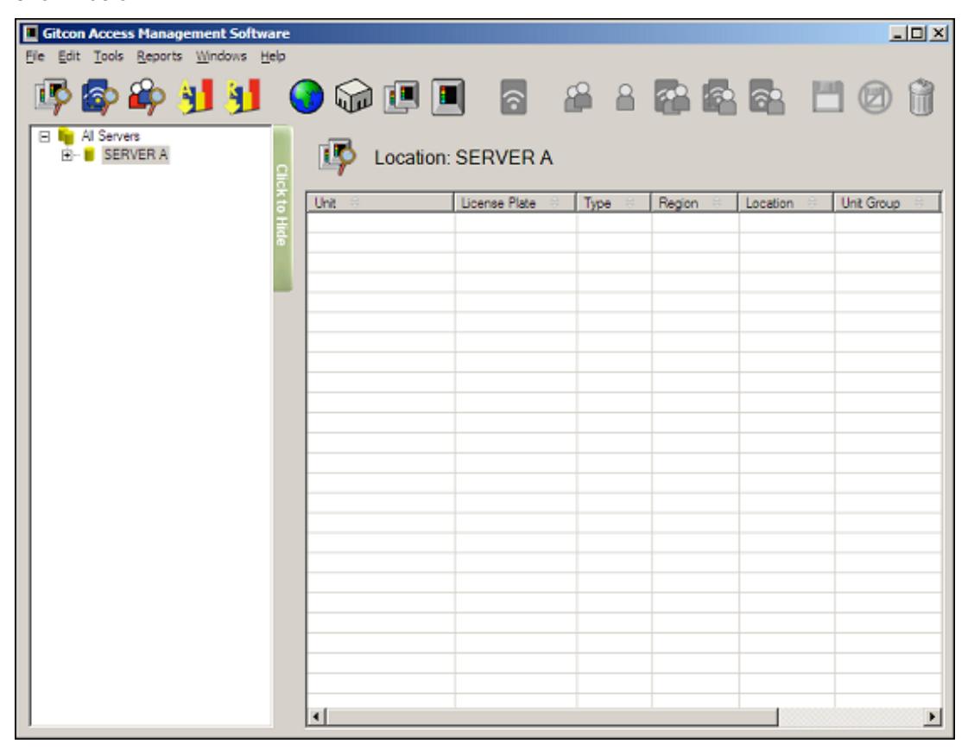Image resolution: width=968 pixels, height=750 pixels.
Task: Open the License Plate column filter icon
Action: 554,203
